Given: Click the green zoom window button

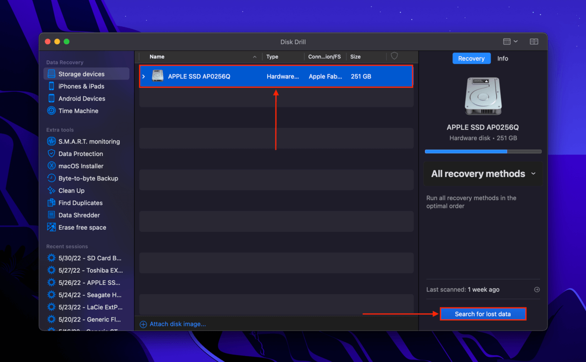Looking at the screenshot, I should tap(66, 42).
